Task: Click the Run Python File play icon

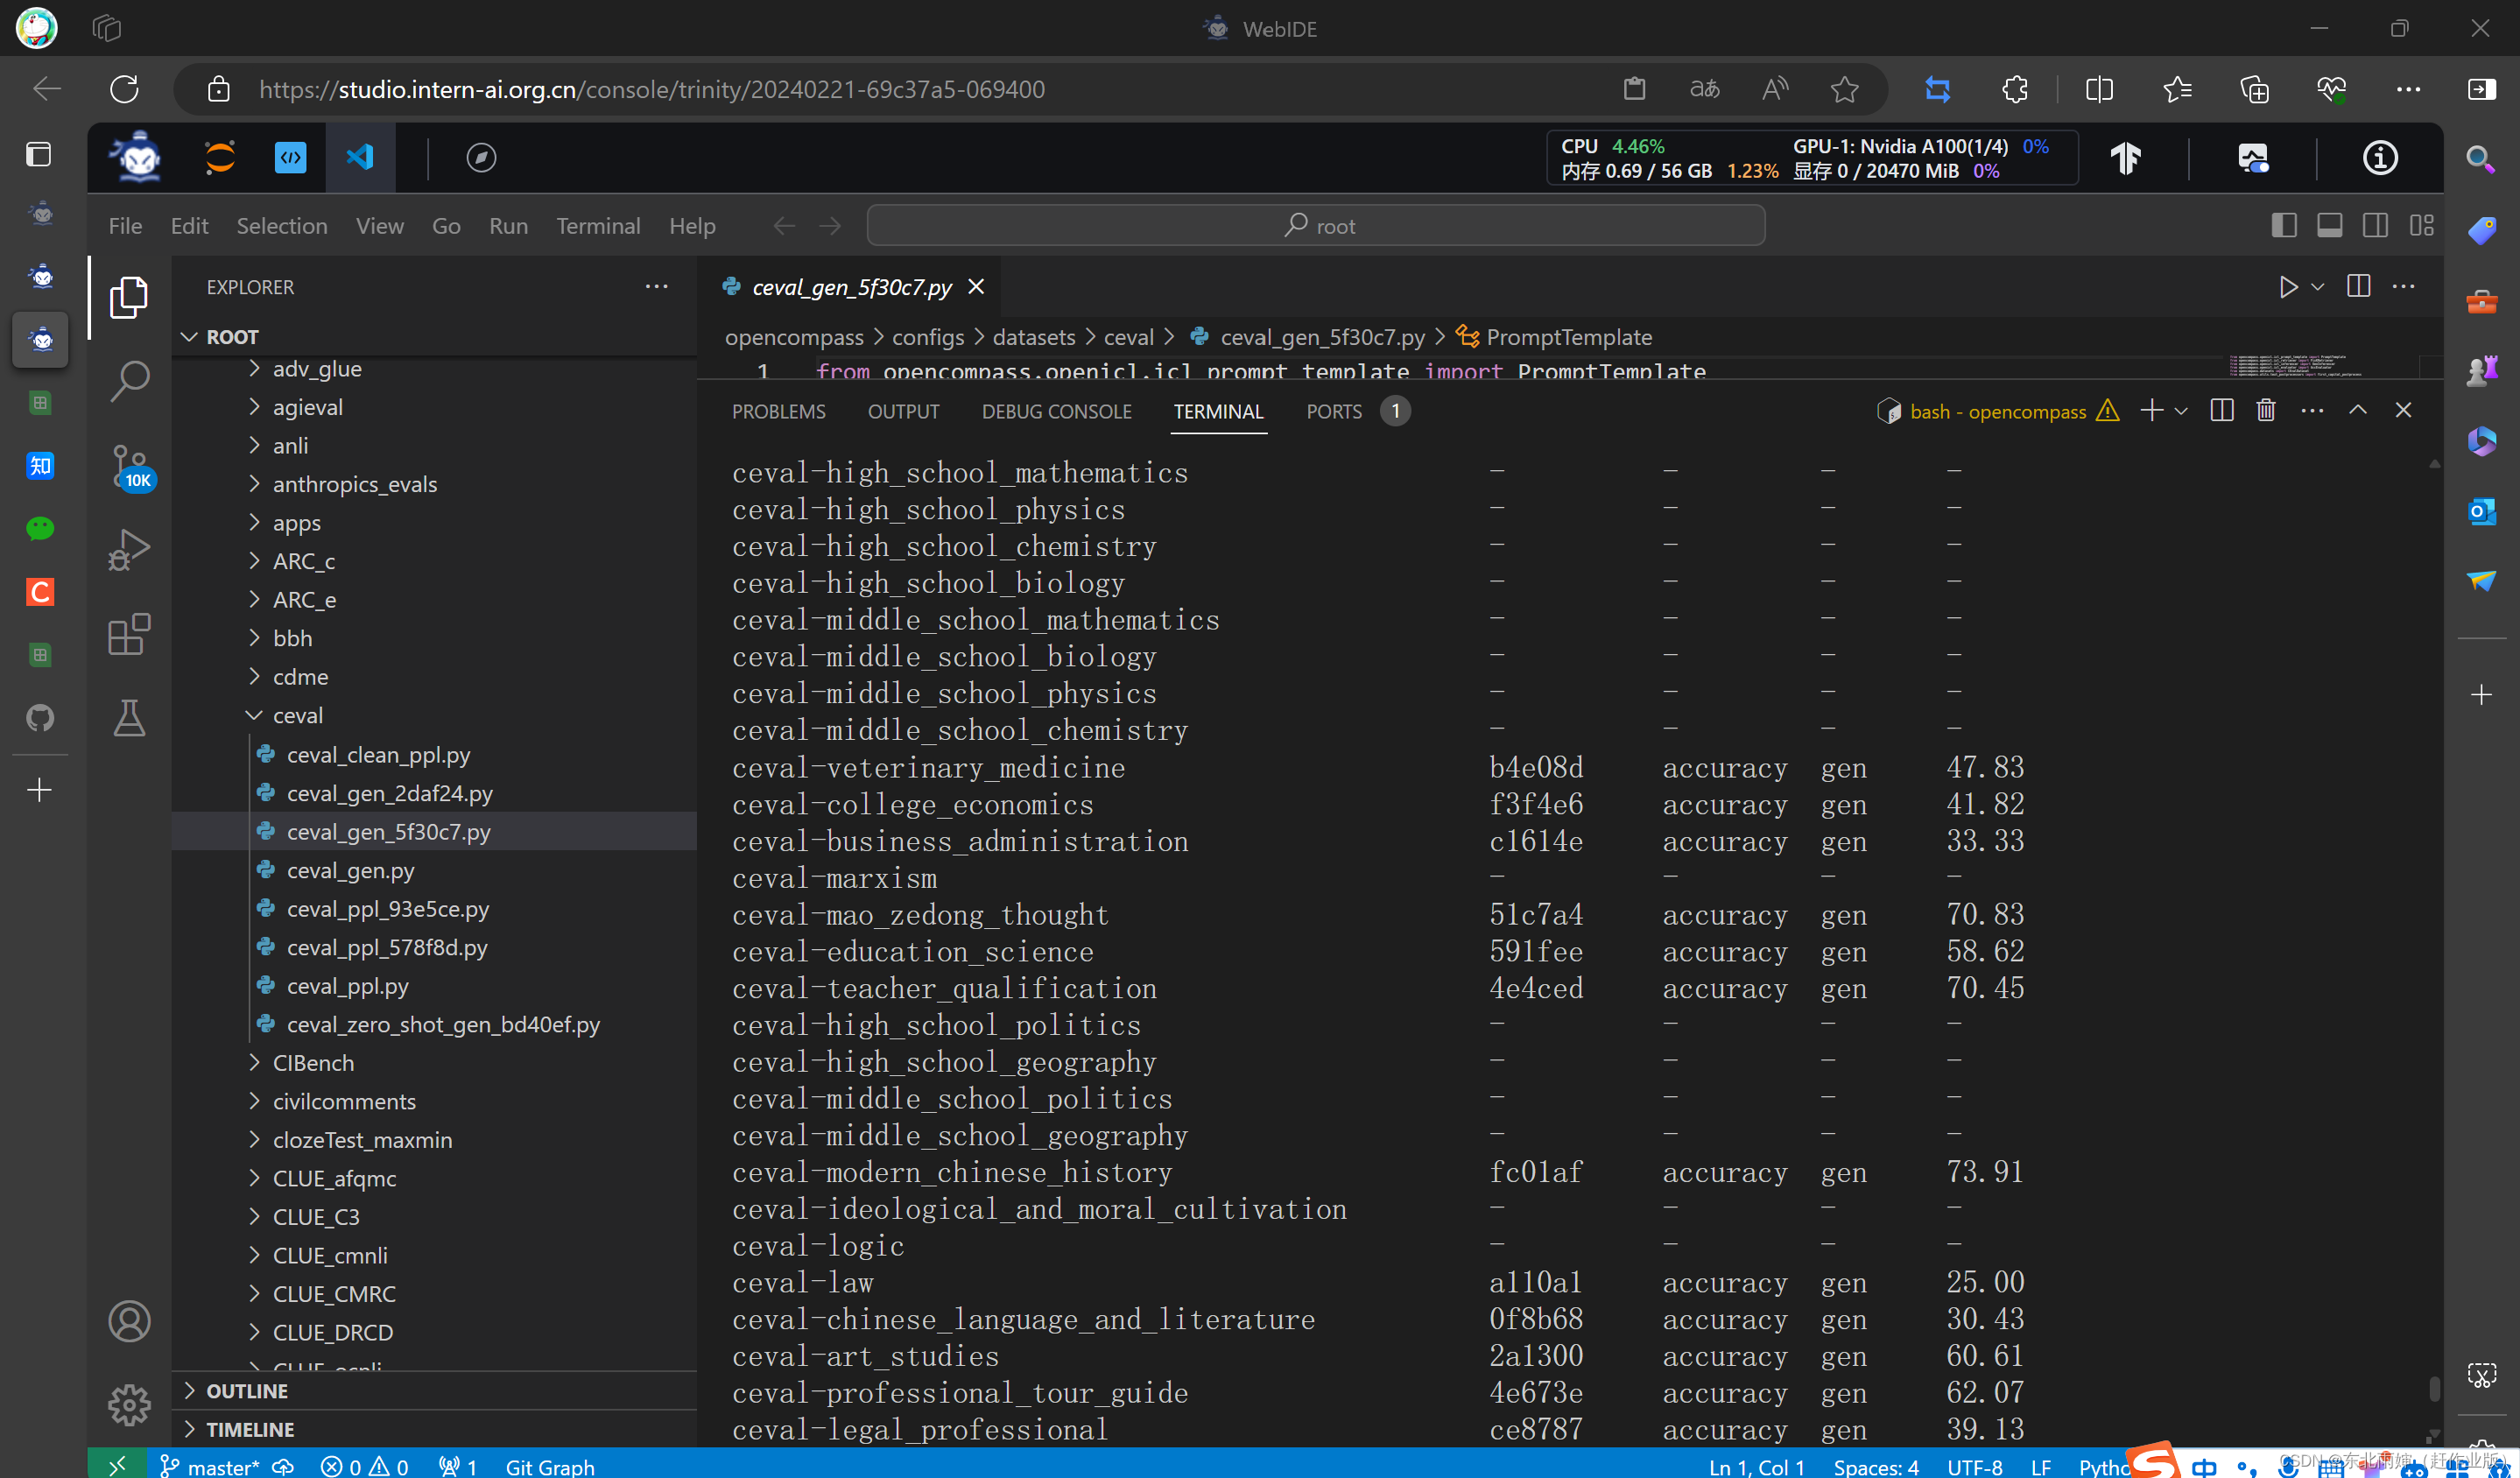Action: tap(2287, 288)
